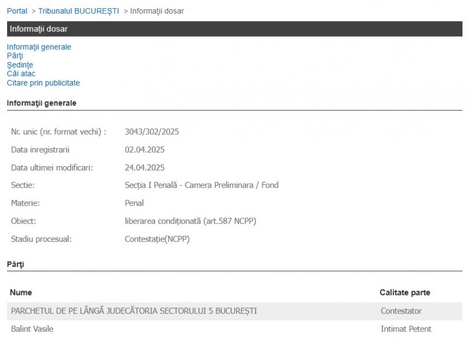Screen dimensions: 469x341
Task: Click the case number 3043/302/2025
Action: tap(152, 132)
